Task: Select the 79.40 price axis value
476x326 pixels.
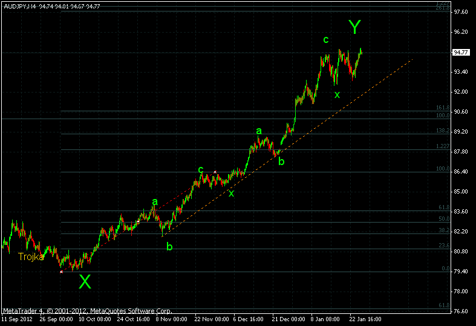Action: tap(461, 272)
